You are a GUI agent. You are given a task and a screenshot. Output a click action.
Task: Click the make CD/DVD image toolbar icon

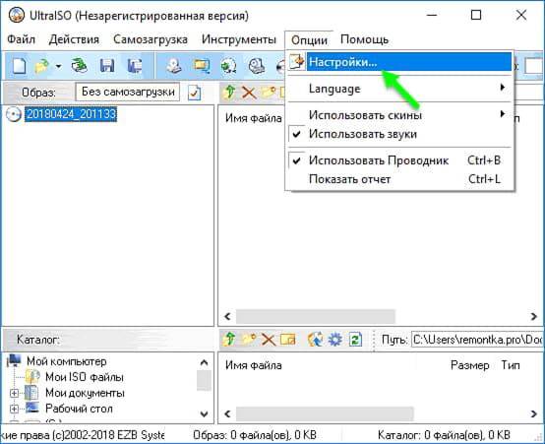point(174,66)
